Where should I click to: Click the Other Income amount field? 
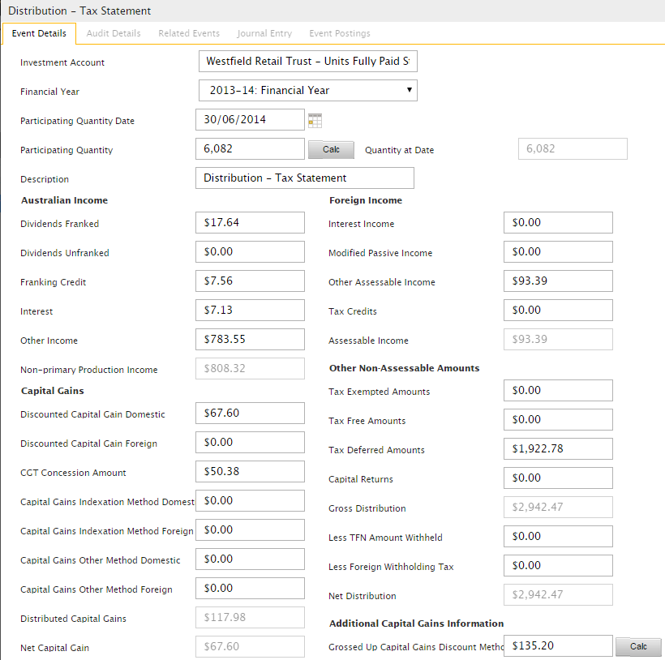pyautogui.click(x=250, y=339)
